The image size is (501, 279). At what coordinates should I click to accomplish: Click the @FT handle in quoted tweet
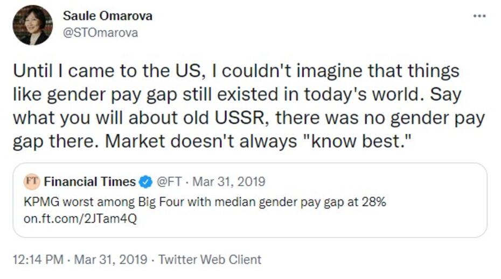pos(169,182)
